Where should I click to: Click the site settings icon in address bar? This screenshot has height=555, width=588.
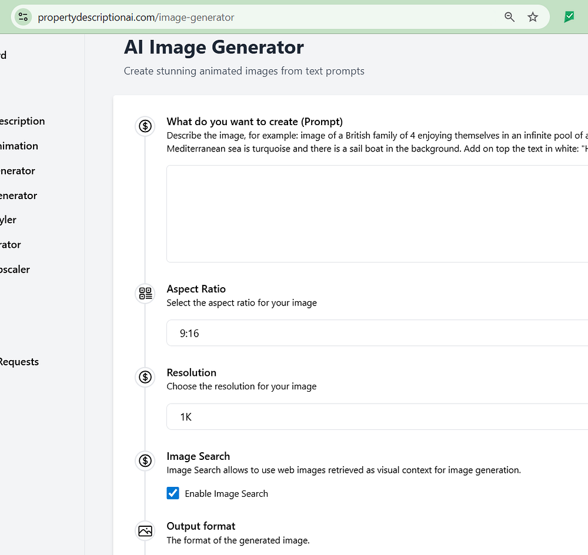(24, 17)
